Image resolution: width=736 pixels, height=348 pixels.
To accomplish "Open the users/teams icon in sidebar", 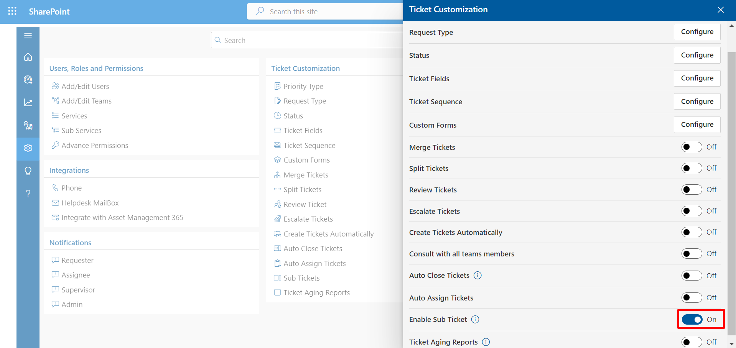I will coord(28,125).
